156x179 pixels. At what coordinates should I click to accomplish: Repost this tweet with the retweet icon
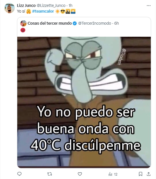coord(50,174)
